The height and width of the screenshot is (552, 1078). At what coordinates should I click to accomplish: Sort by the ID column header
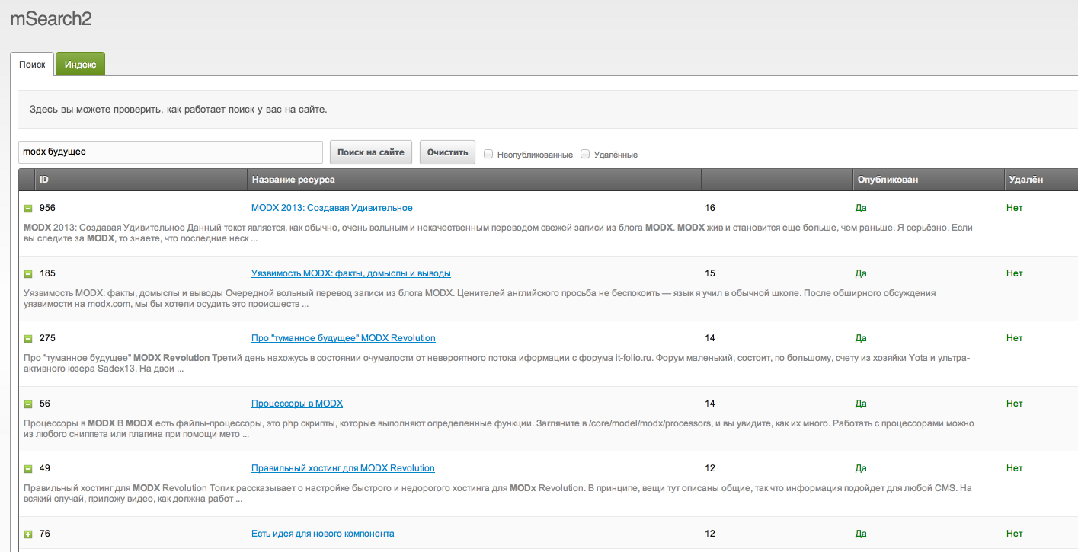click(x=142, y=180)
